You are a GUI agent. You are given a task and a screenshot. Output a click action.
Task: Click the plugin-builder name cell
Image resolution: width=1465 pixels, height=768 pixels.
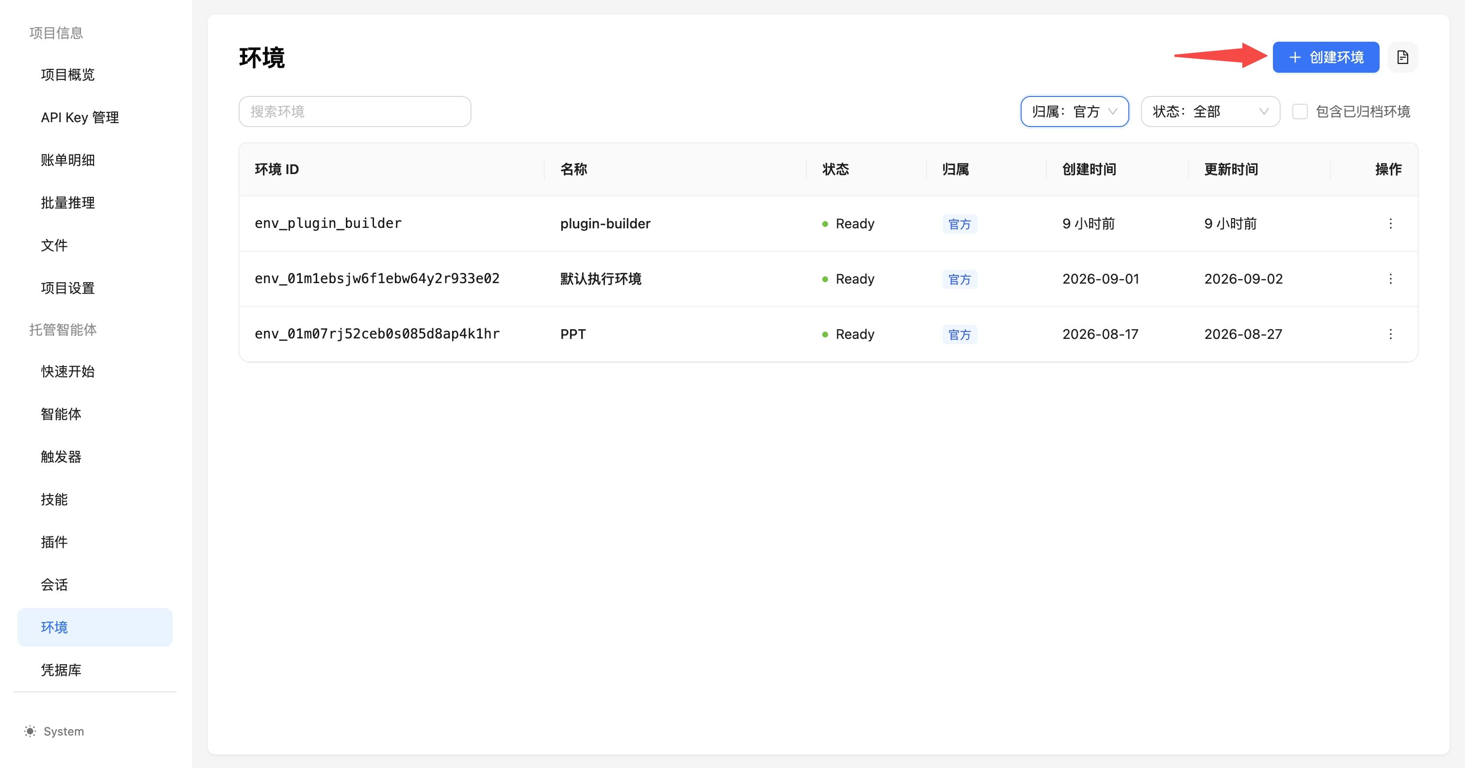[x=605, y=224]
